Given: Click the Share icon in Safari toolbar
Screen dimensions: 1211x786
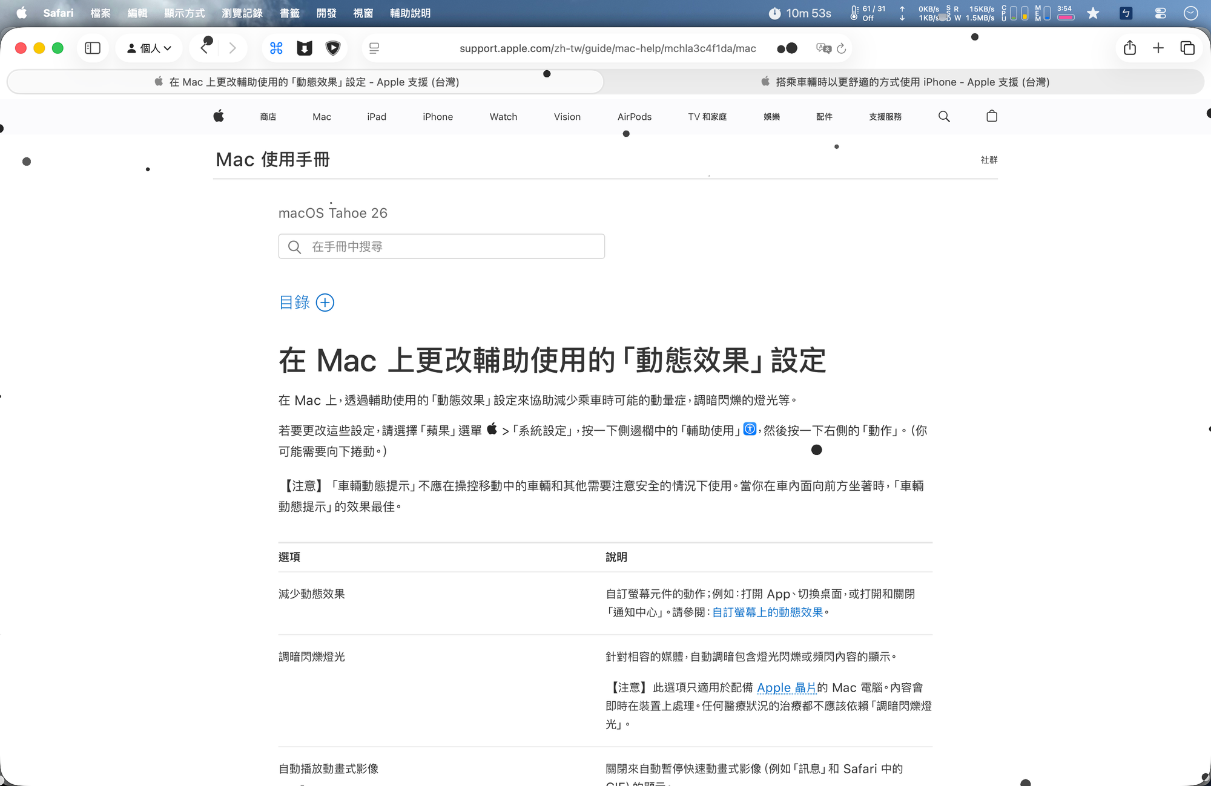Looking at the screenshot, I should tap(1129, 48).
